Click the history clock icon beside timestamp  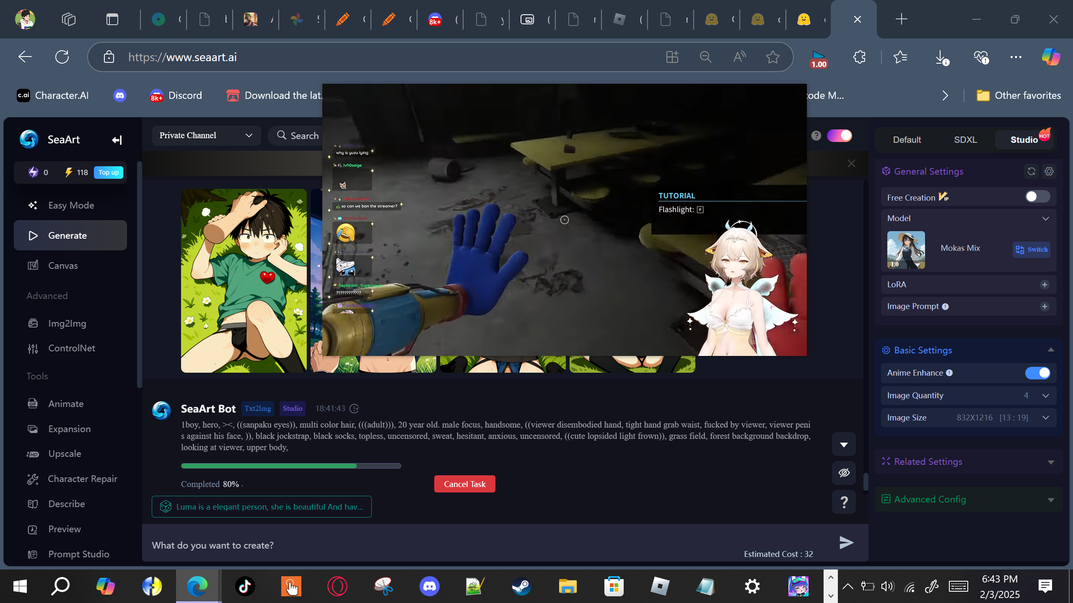(354, 408)
